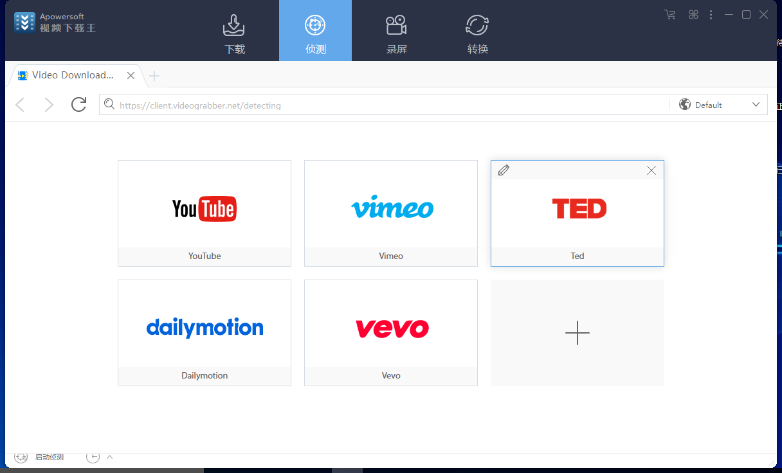Click the Vevo label text
The image size is (782, 473).
391,375
